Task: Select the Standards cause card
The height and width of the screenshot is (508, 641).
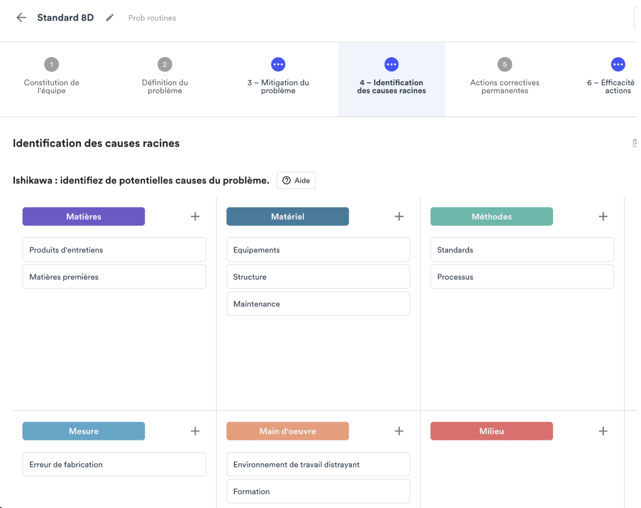Action: (x=522, y=250)
